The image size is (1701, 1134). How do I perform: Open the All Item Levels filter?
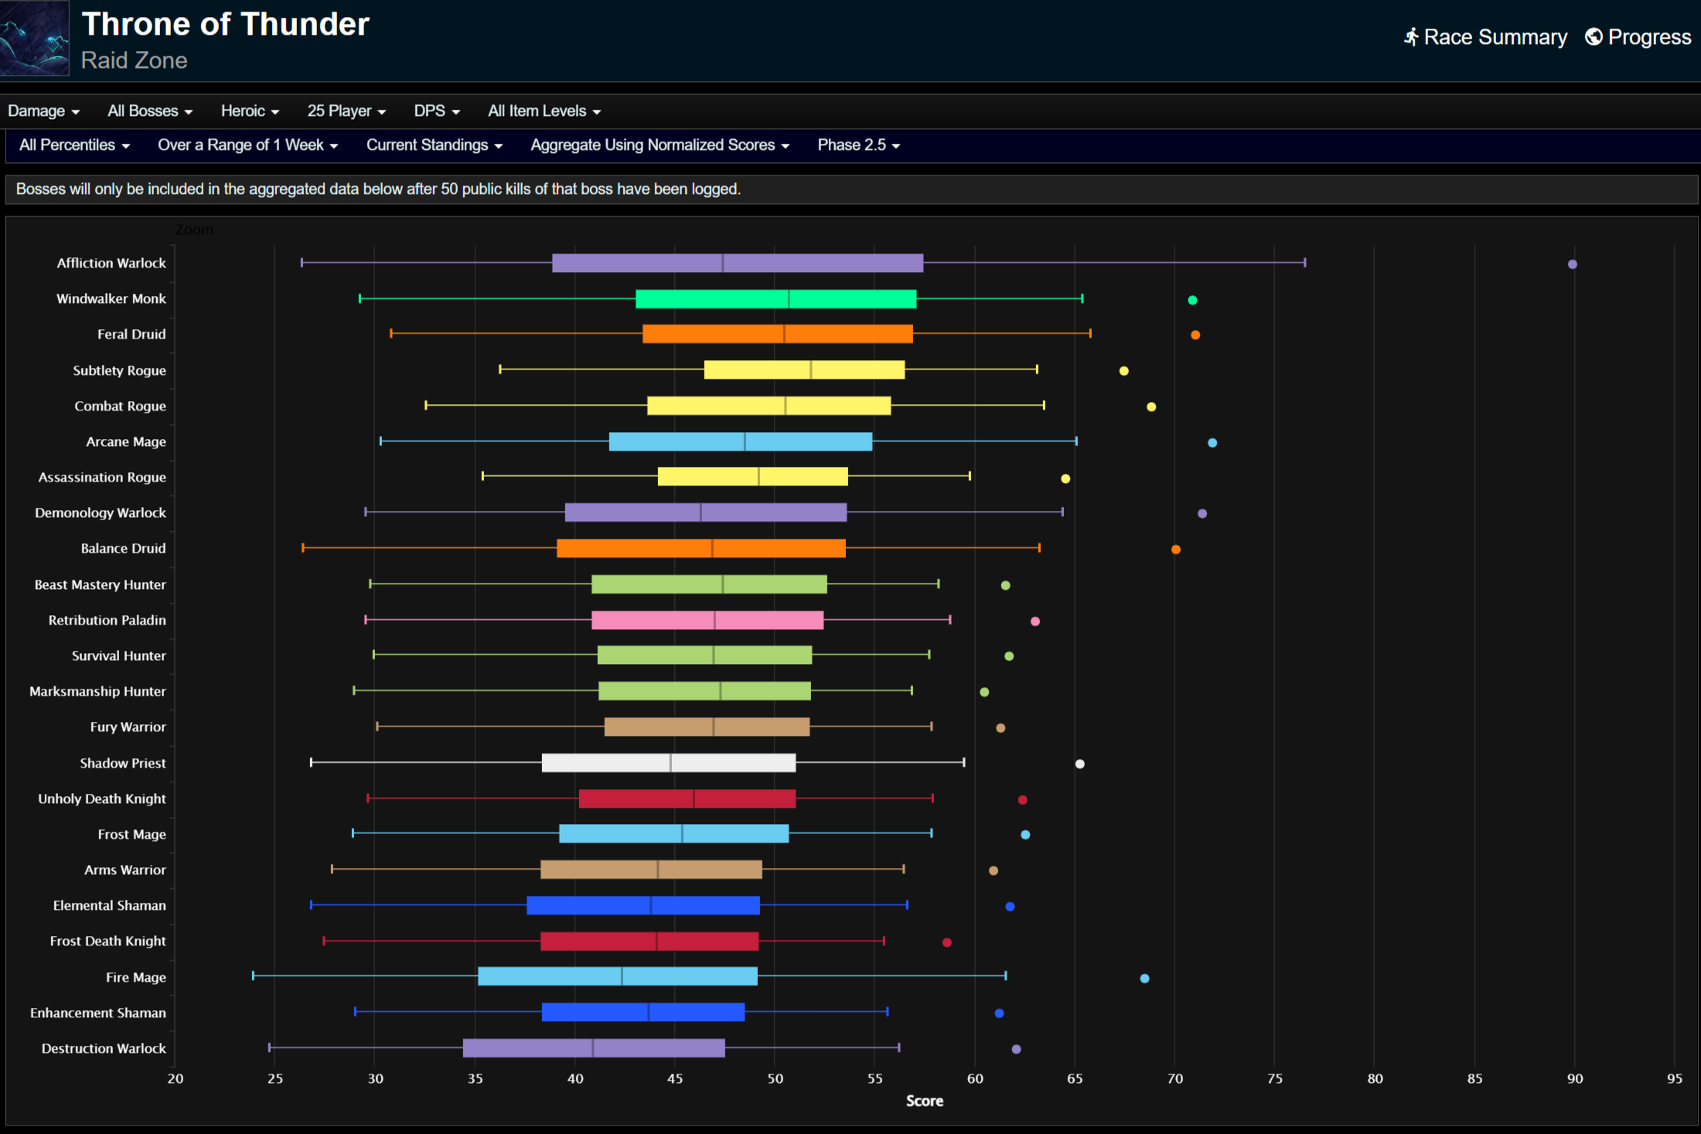(x=544, y=111)
